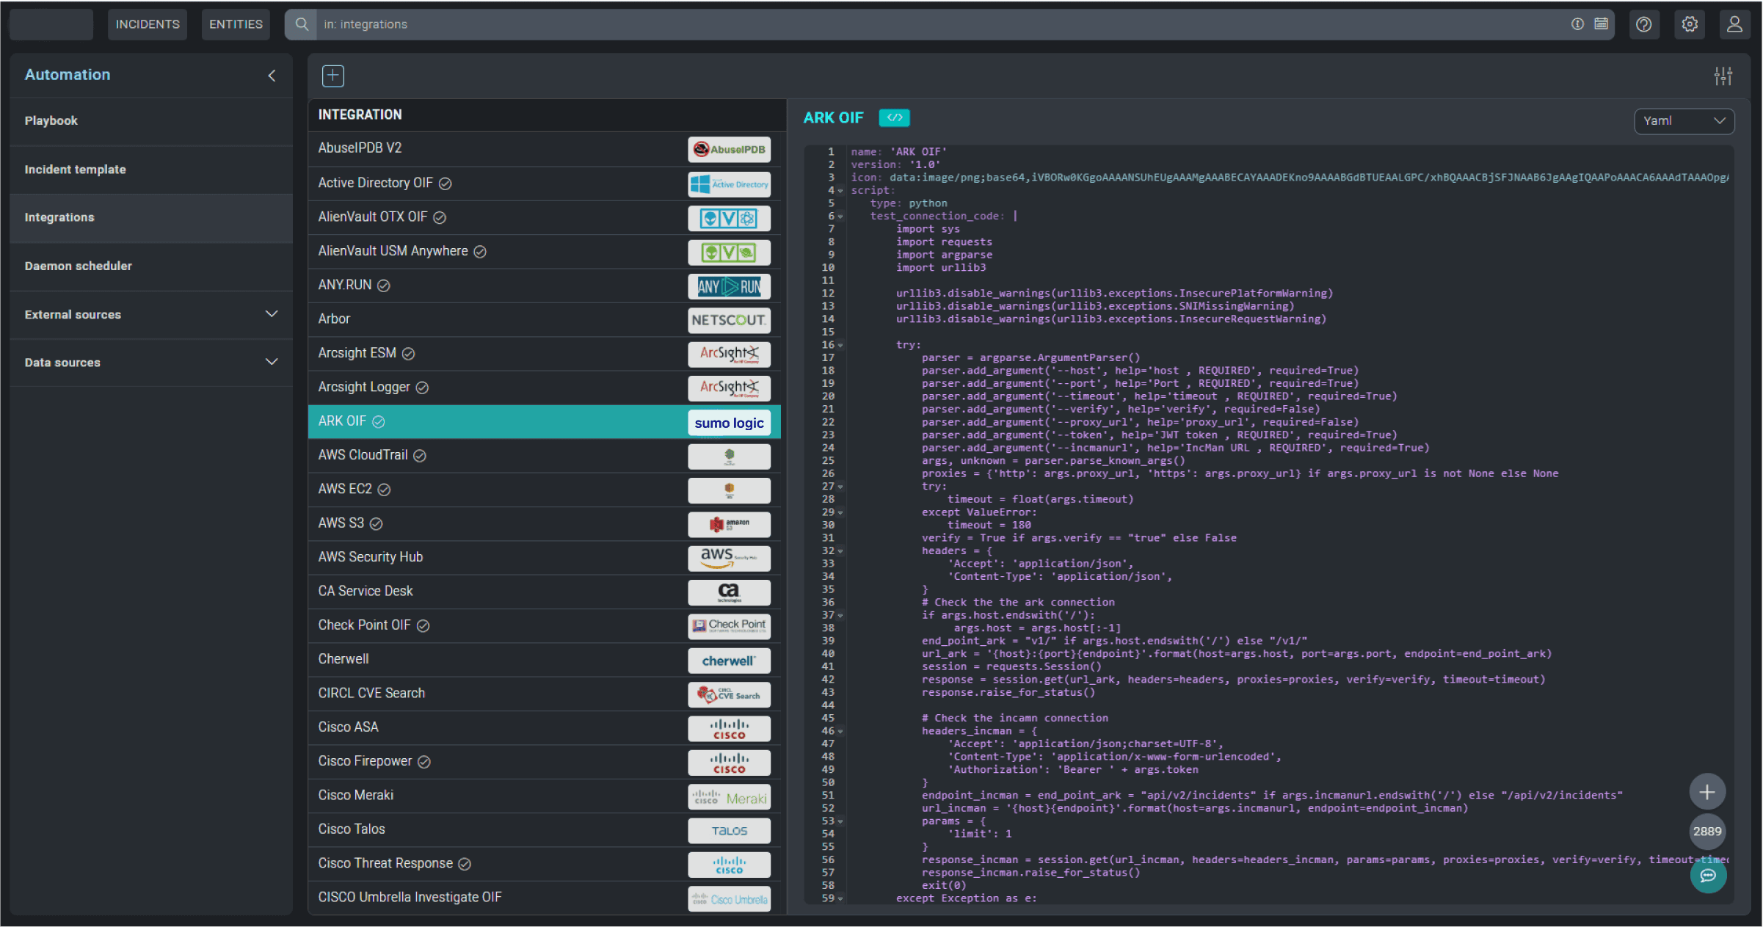Fold code at line 53 params block
This screenshot has height=927, width=1763.
pos(840,821)
